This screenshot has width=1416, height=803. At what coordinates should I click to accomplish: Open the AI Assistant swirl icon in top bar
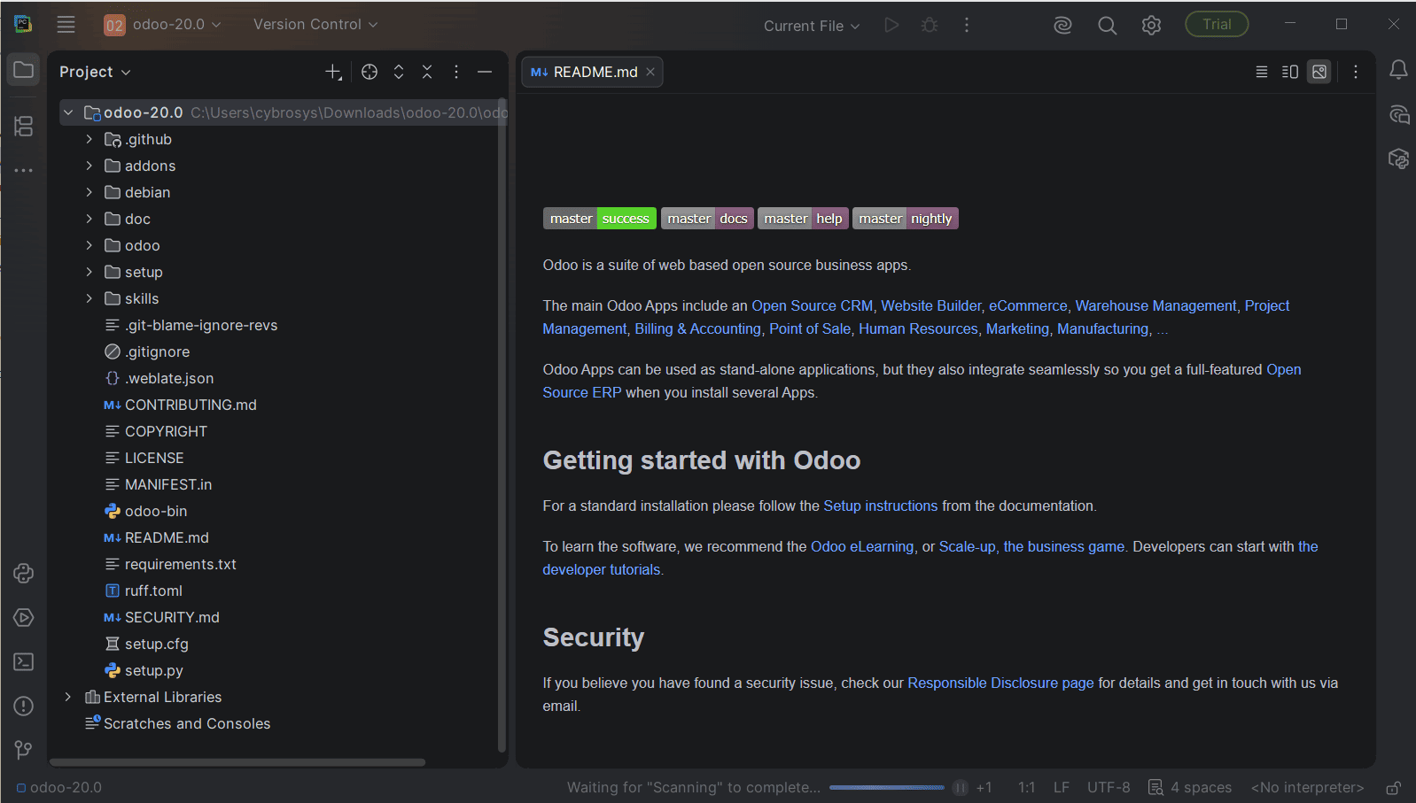tap(1062, 26)
